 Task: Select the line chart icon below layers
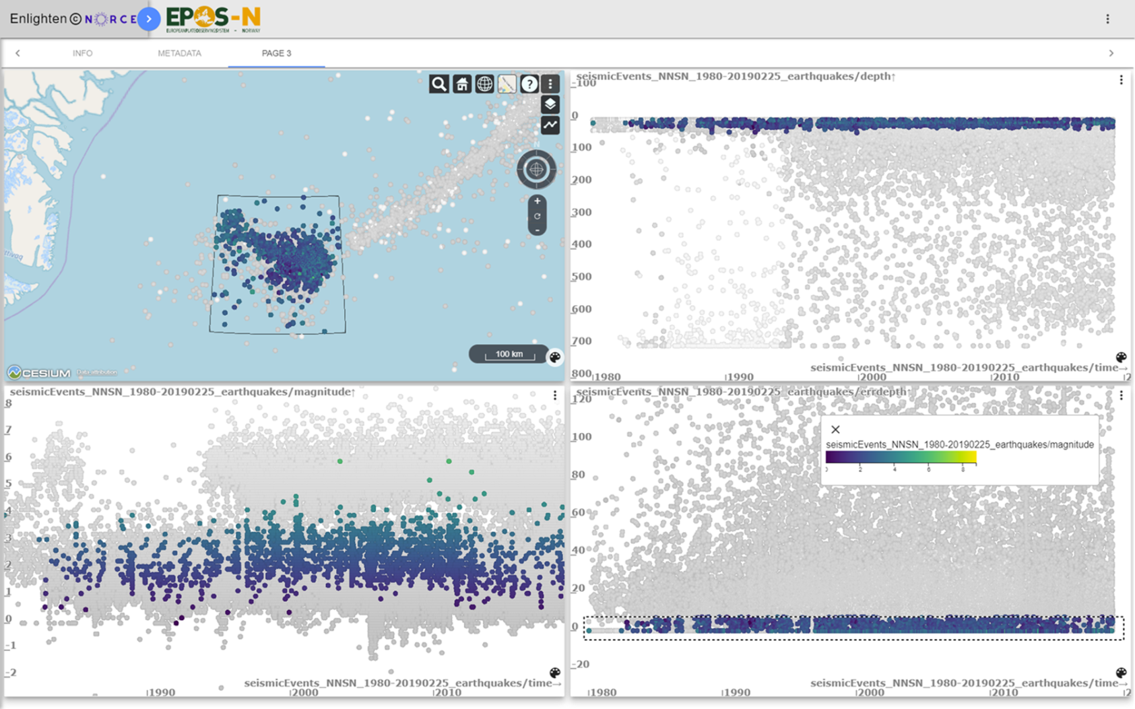[550, 125]
